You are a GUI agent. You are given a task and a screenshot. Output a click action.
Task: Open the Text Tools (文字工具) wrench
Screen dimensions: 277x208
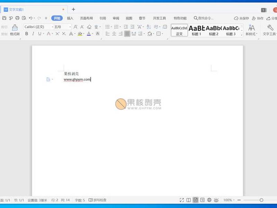coord(270,30)
